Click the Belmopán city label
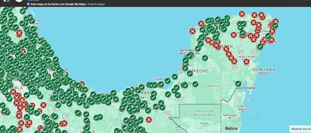The width and height of the screenshot is (311, 133). coord(230,115)
